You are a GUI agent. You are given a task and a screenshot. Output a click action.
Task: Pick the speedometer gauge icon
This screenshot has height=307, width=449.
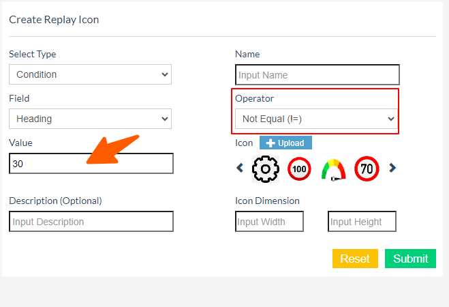(333, 169)
